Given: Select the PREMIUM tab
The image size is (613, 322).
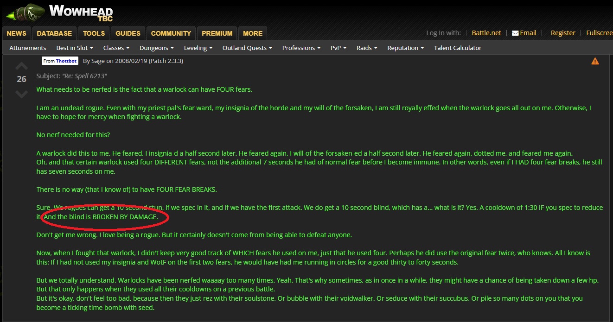Looking at the screenshot, I should (x=217, y=33).
